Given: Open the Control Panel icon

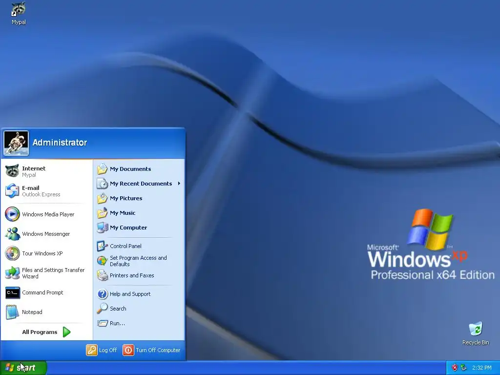Looking at the screenshot, I should [x=103, y=246].
